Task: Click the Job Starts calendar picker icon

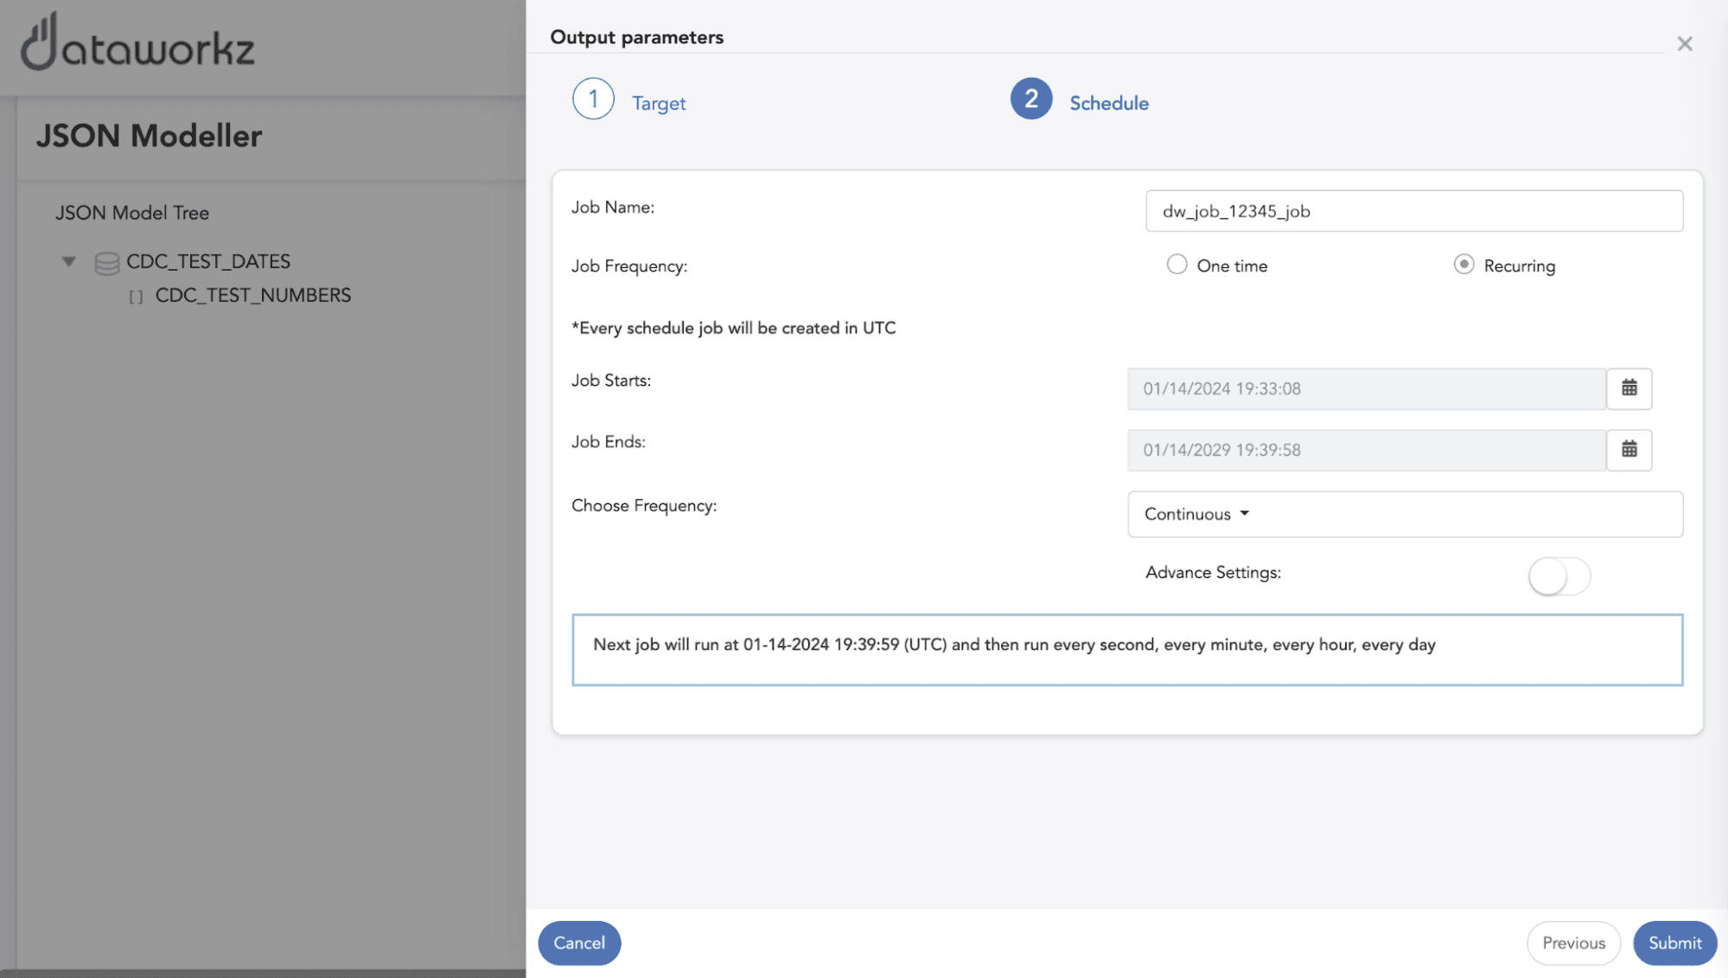Action: pyautogui.click(x=1629, y=388)
